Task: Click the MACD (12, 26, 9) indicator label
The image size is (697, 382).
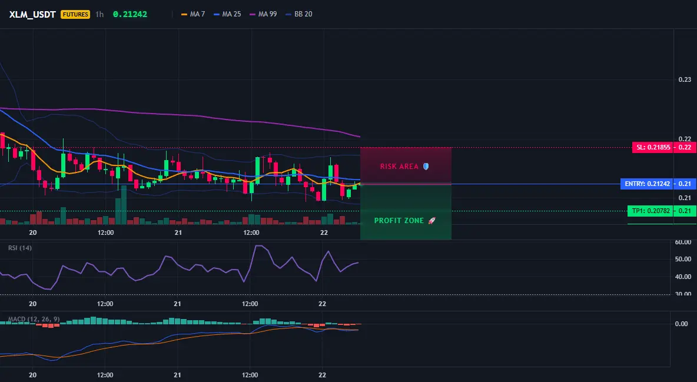Action: point(34,319)
